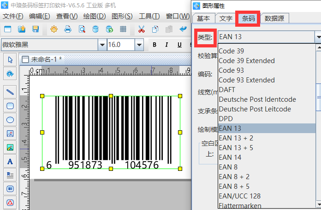
Task: Open the 图形(S) menu
Action: click(122, 16)
